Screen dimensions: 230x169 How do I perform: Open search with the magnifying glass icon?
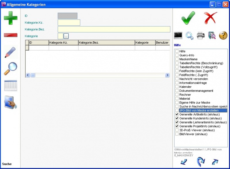click(x=10, y=69)
